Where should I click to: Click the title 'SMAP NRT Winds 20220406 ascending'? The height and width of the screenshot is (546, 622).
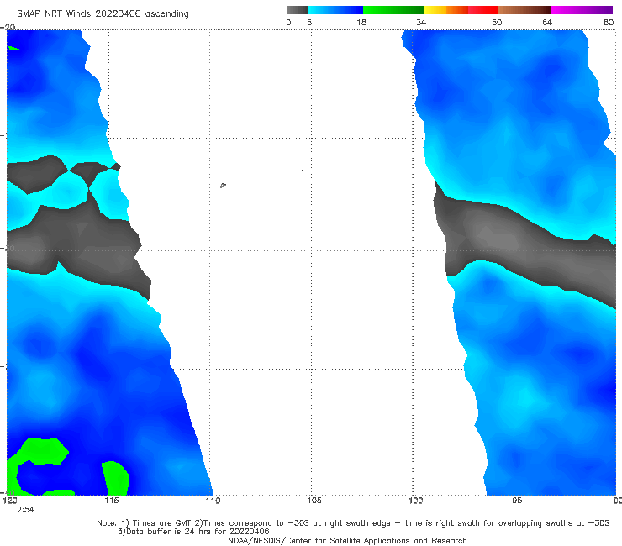[103, 14]
